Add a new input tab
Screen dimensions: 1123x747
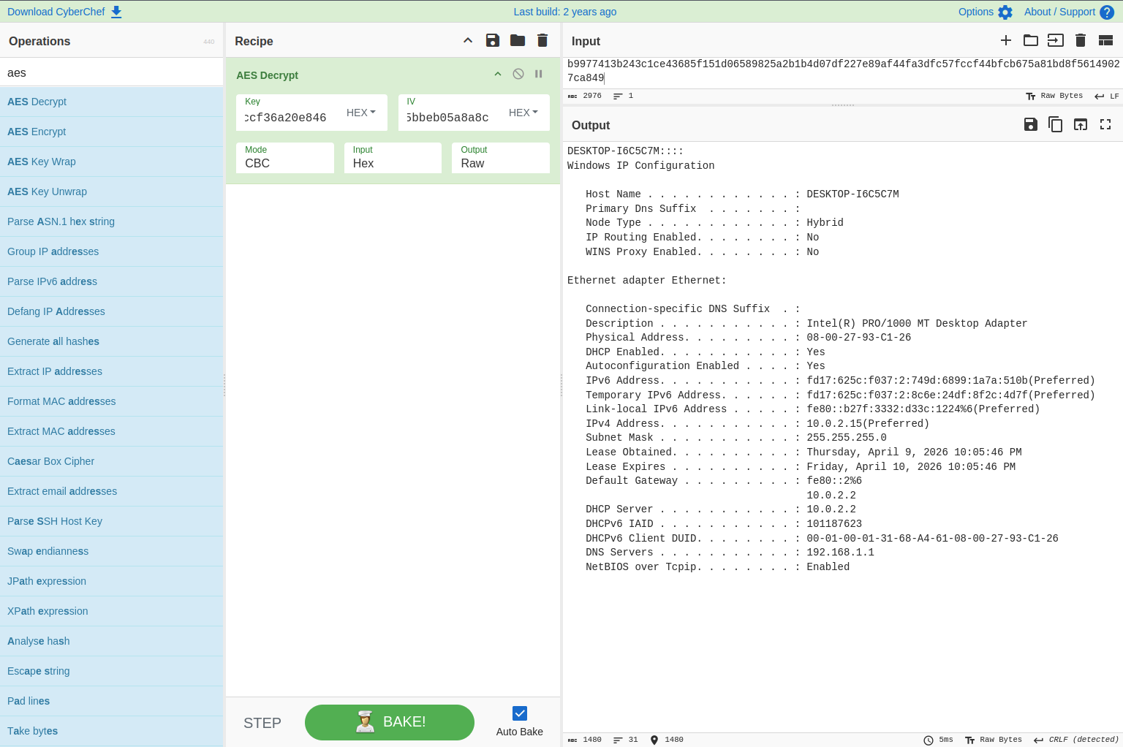1006,40
